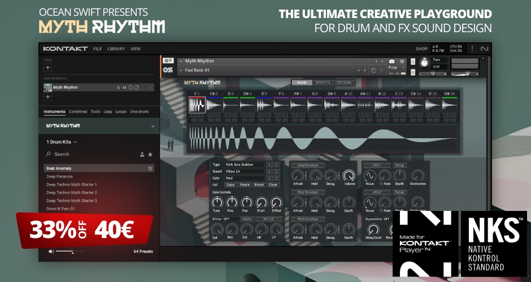Delete snapshot with the trash can icon
The image size is (531, 282).
381,70
